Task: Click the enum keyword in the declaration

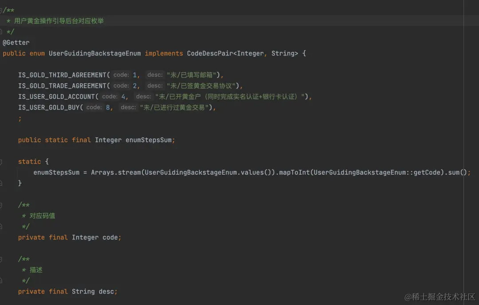Action: [x=37, y=54]
